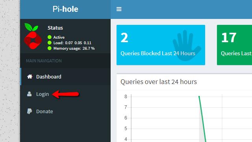The height and width of the screenshot is (142, 252).
Task: Click the Memory usage: 26.7 % text
Action: coord(74,48)
